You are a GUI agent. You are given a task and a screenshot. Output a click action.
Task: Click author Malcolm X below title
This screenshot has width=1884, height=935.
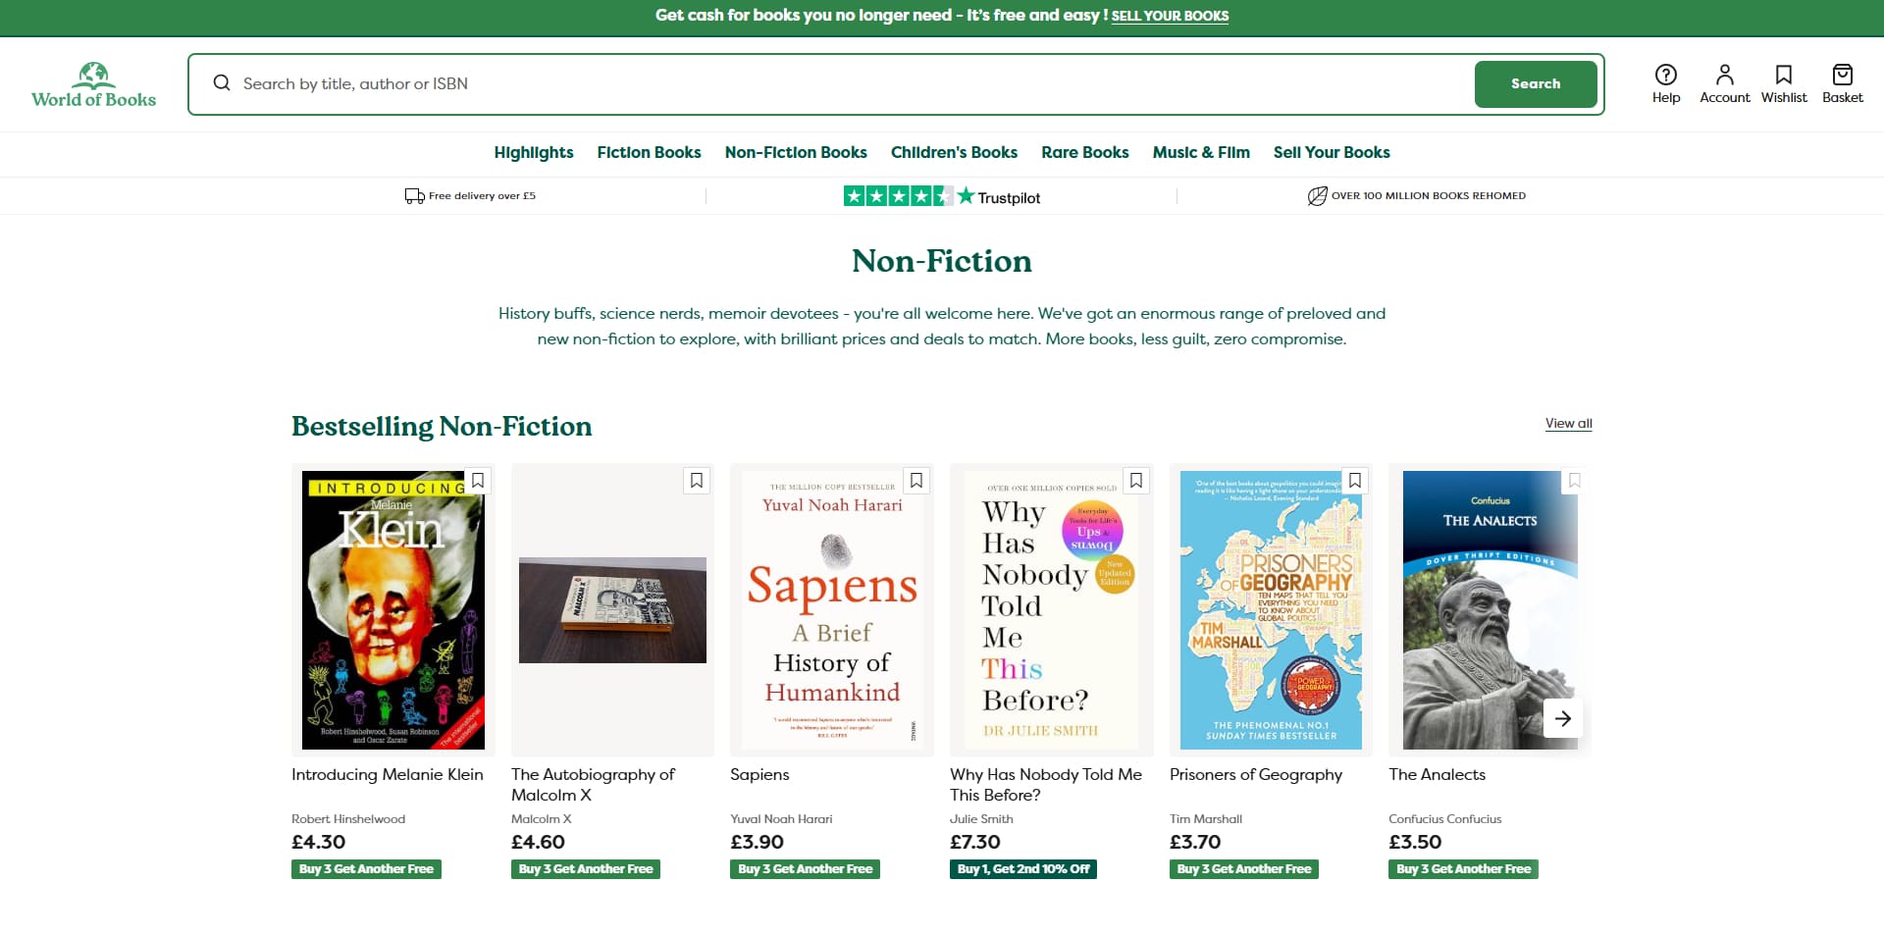541,819
